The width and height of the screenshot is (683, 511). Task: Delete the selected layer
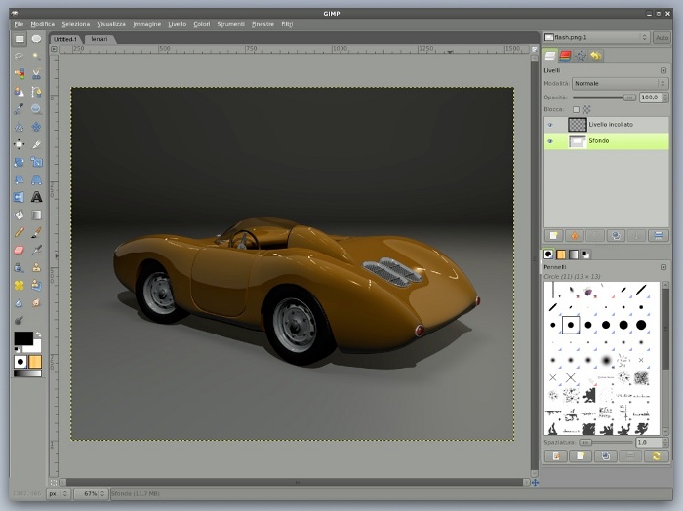(x=658, y=235)
